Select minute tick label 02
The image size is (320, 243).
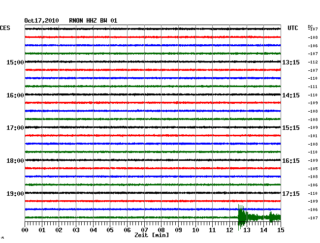pyautogui.click(x=59, y=230)
